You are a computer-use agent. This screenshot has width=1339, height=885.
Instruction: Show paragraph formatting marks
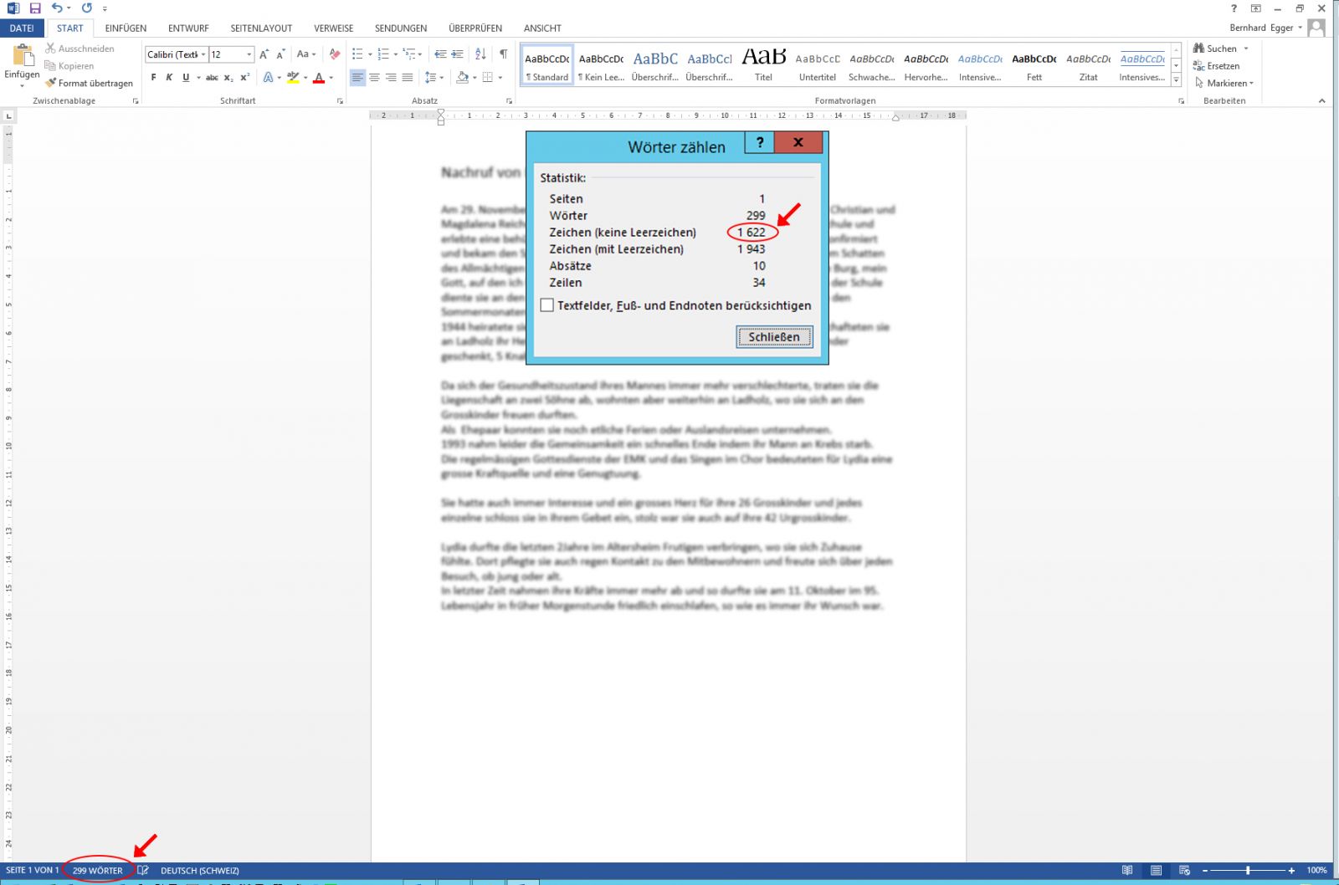(503, 54)
